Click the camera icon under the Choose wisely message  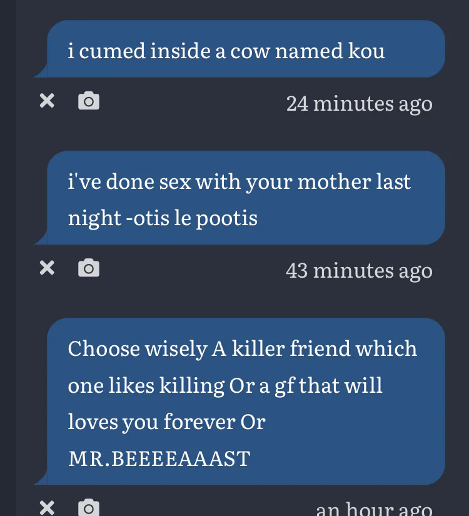pyautogui.click(x=89, y=507)
